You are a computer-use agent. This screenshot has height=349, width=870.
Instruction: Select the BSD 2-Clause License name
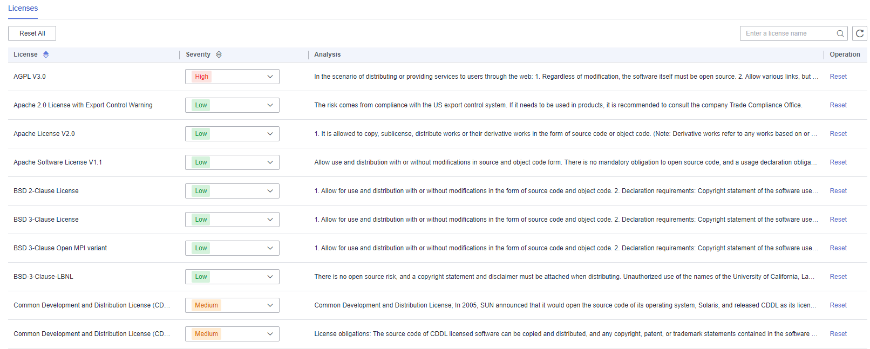pyautogui.click(x=46, y=191)
